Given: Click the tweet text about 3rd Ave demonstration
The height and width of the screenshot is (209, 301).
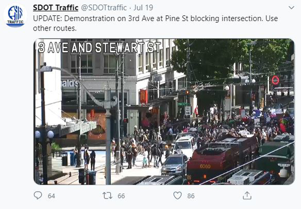Looking at the screenshot, I should [x=156, y=23].
